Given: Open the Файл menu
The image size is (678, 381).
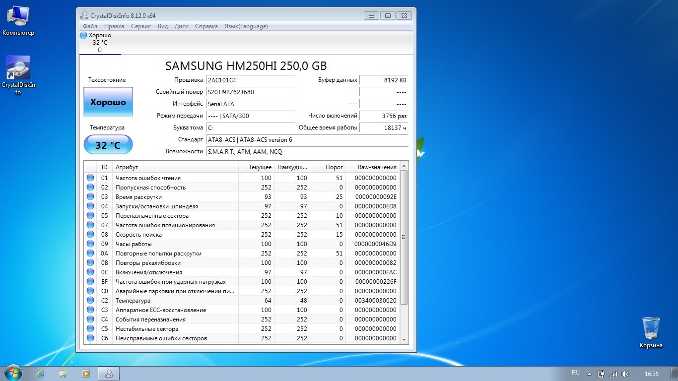Looking at the screenshot, I should (90, 26).
